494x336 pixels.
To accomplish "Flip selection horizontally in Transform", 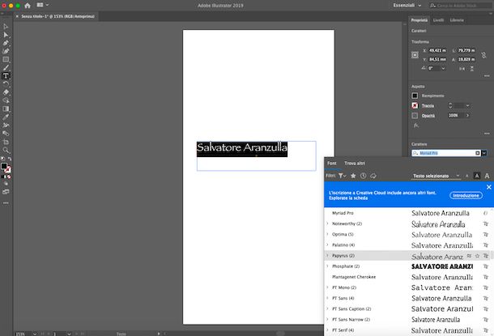I will (x=462, y=69).
